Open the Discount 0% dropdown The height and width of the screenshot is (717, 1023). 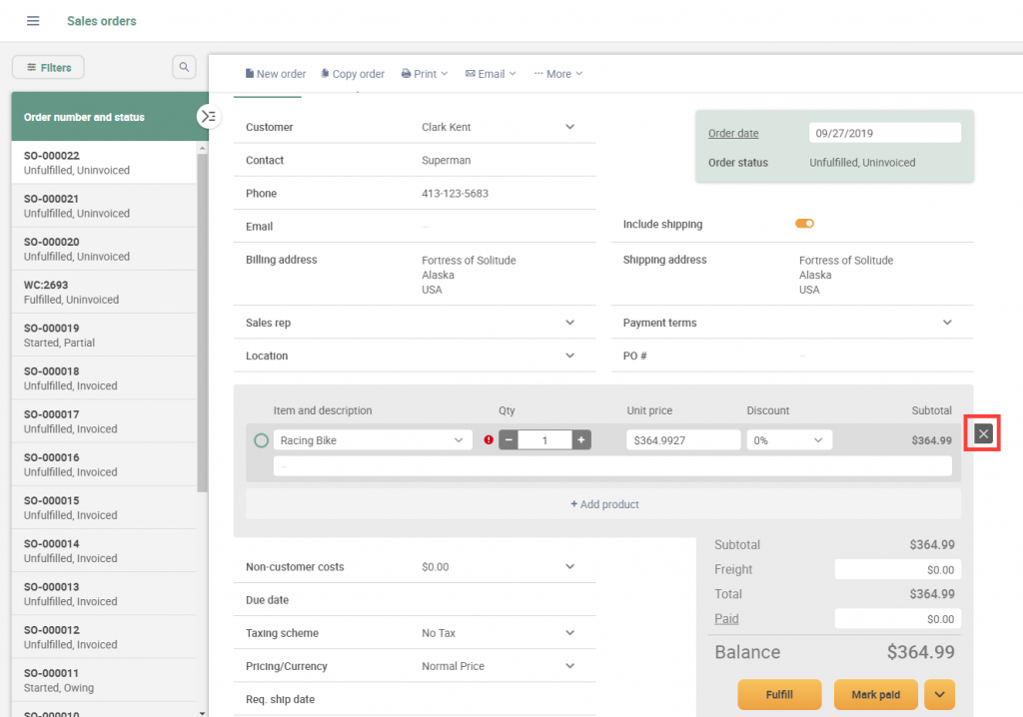coord(789,440)
